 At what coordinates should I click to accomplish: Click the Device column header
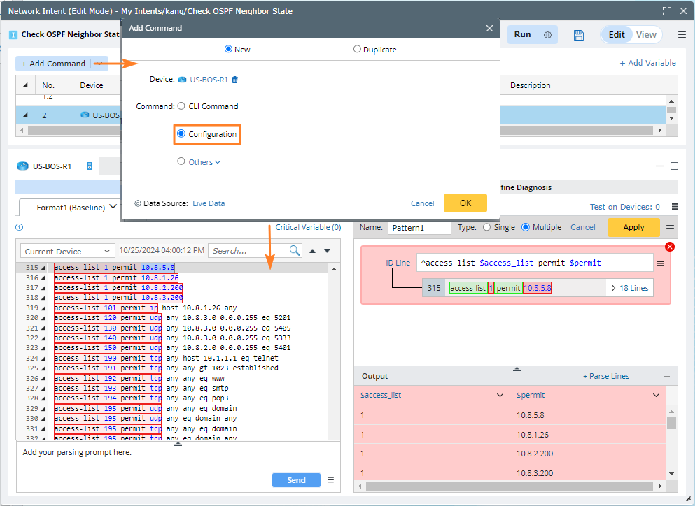[x=91, y=85]
